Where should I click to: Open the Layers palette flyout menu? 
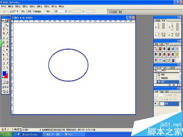[180, 91]
